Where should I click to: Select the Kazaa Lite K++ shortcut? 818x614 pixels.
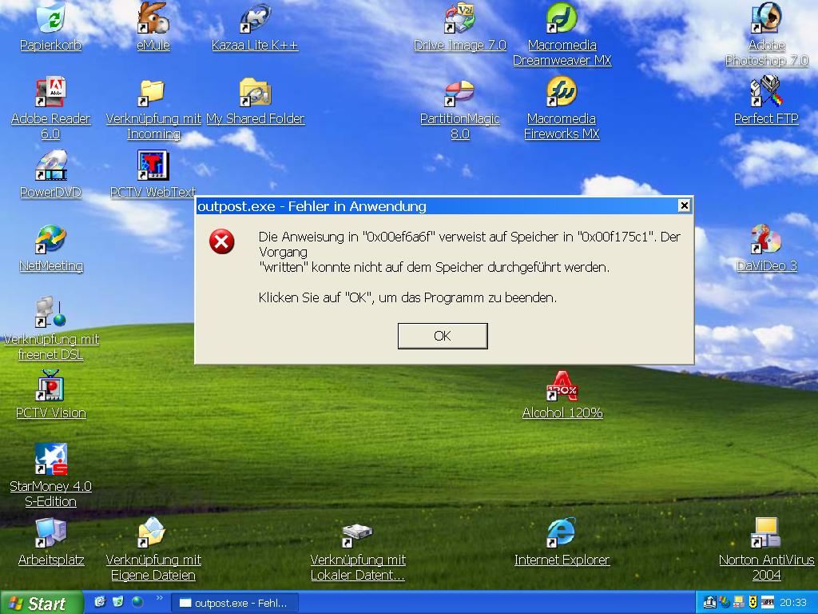click(255, 18)
